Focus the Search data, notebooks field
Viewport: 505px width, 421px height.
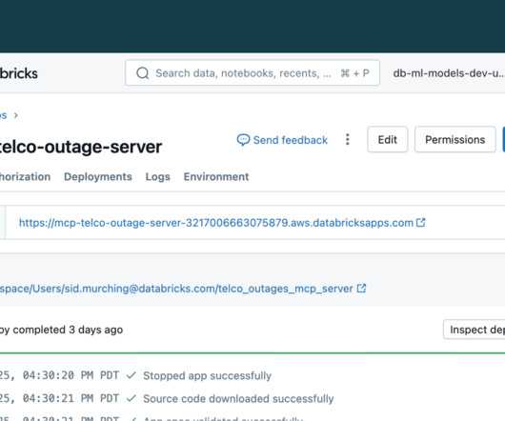pos(252,72)
